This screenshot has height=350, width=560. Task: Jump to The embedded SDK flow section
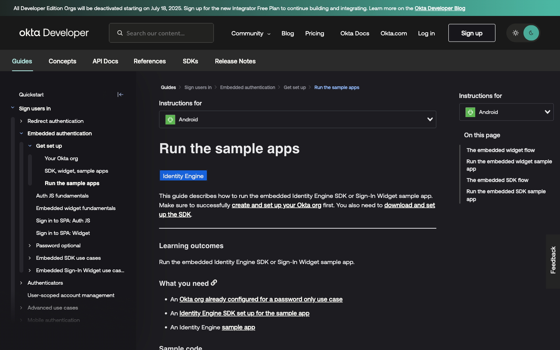tap(497, 180)
